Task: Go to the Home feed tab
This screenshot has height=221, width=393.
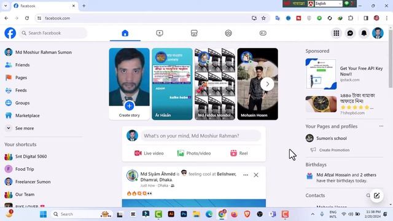Action: (x=125, y=33)
